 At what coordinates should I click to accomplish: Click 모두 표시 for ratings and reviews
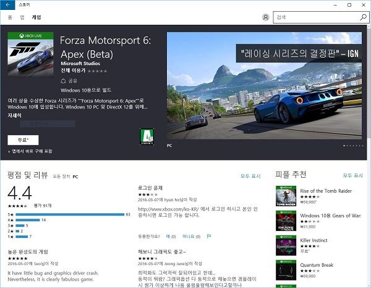[250, 176]
